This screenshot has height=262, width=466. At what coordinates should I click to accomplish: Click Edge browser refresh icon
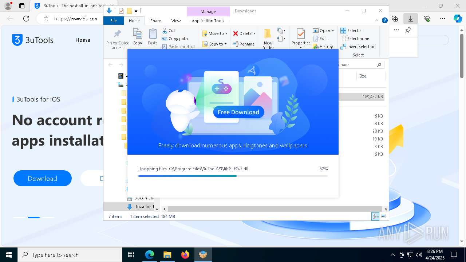click(26, 19)
